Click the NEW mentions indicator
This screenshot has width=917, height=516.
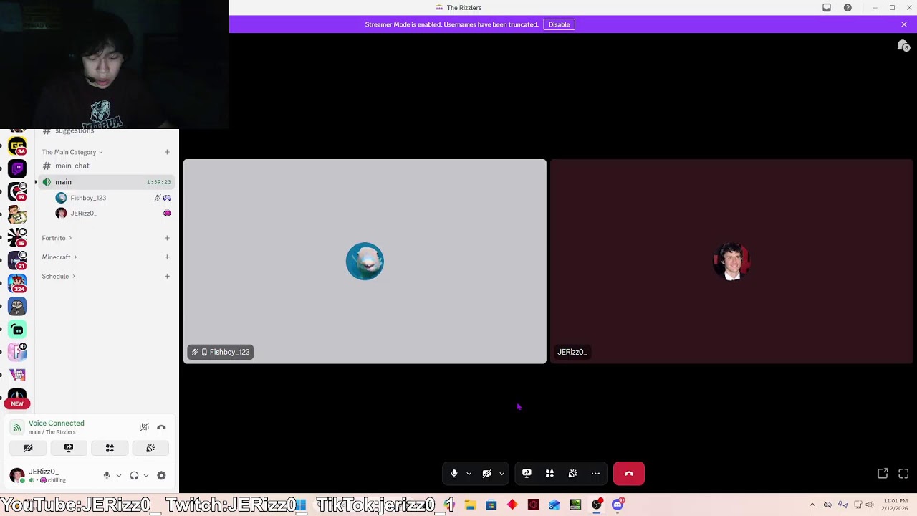coord(17,403)
